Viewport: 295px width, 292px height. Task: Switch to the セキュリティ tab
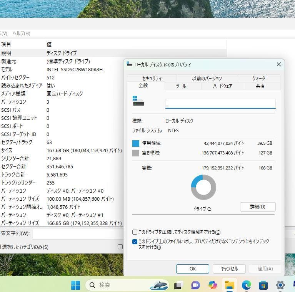(x=152, y=78)
